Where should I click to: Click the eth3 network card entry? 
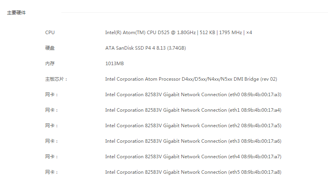(193, 141)
